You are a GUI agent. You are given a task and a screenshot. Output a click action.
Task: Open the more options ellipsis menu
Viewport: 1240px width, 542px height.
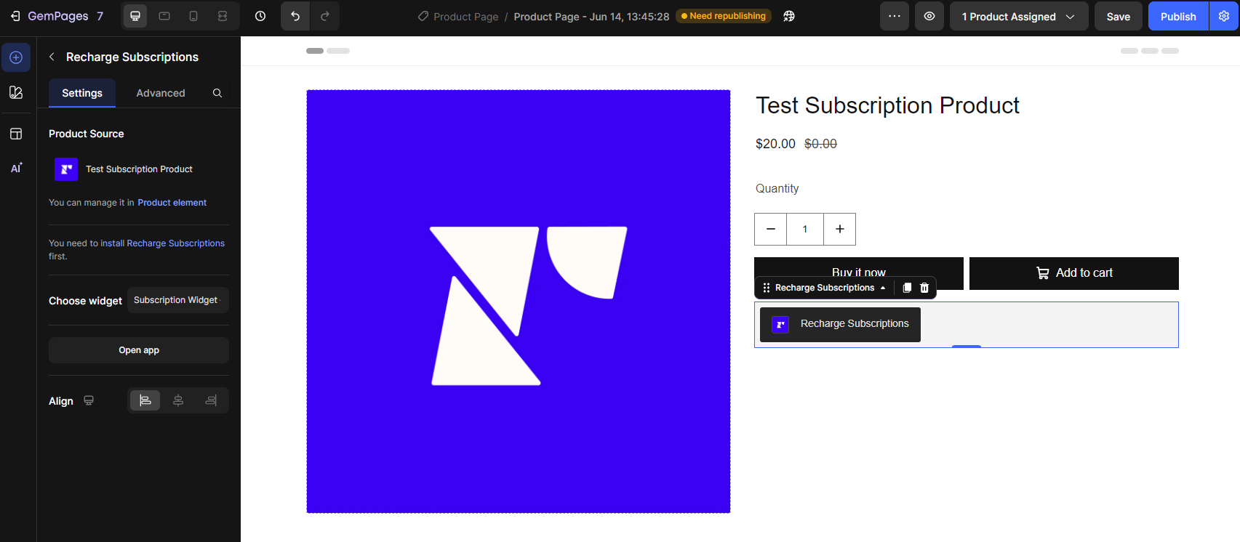coord(895,16)
